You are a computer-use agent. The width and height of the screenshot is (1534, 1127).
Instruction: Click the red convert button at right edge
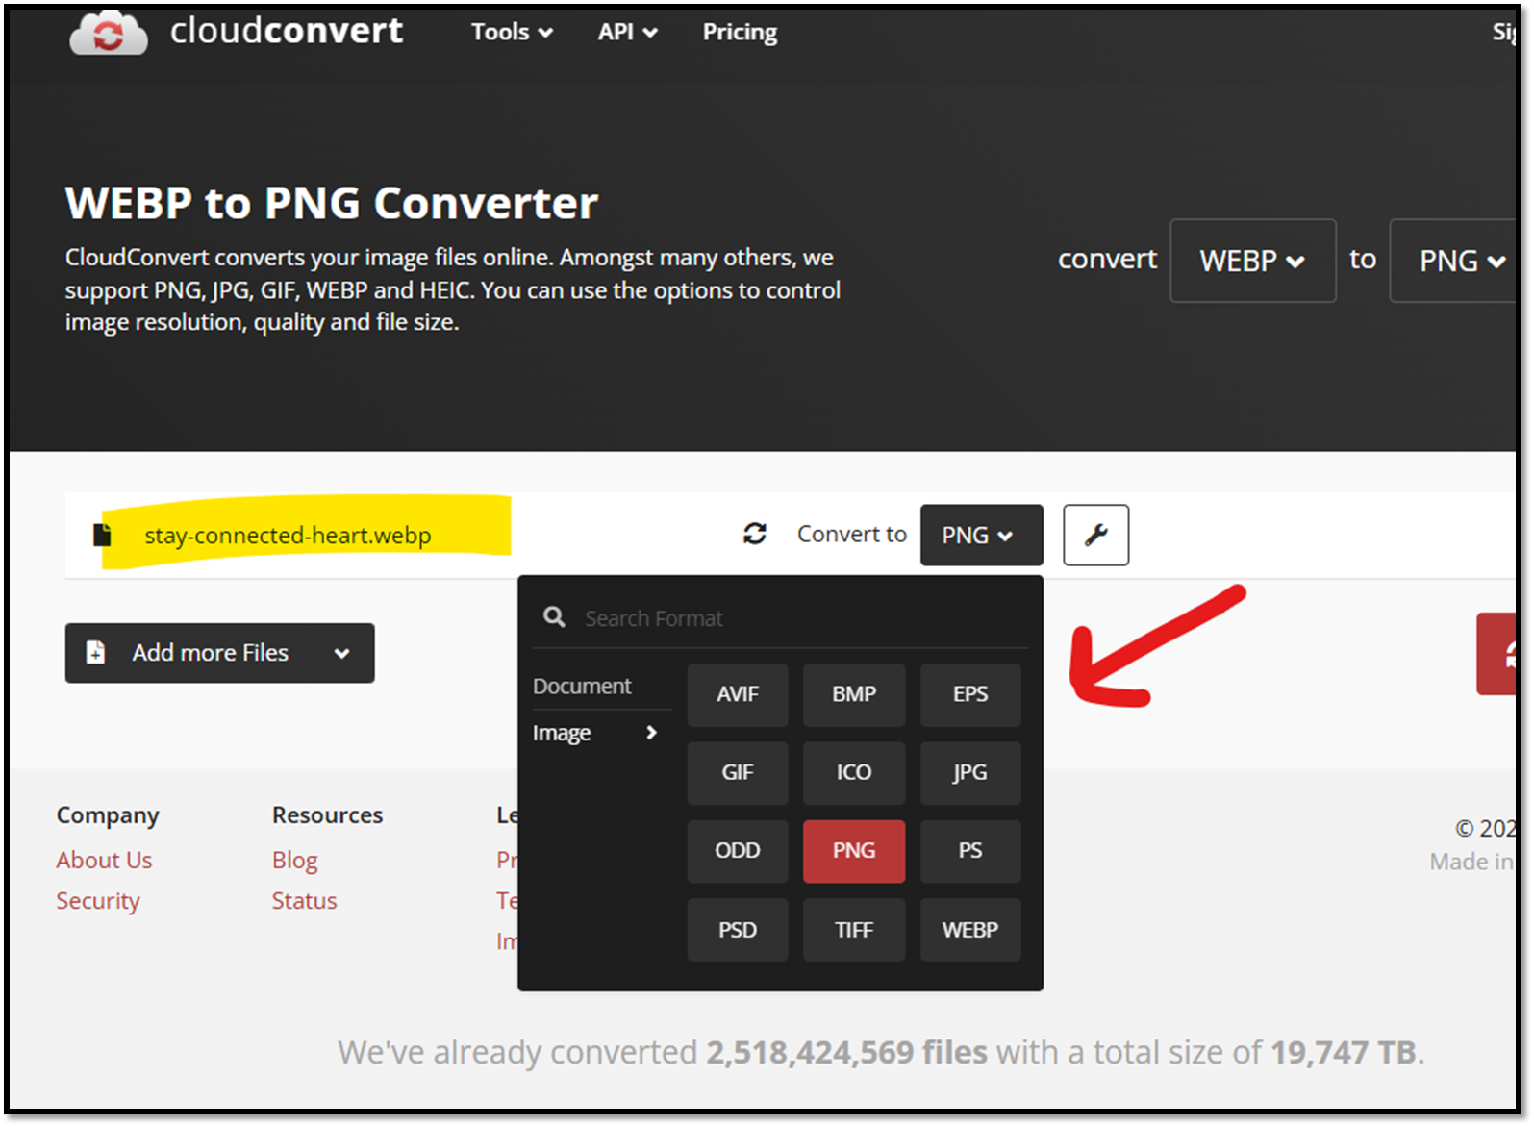(1497, 654)
